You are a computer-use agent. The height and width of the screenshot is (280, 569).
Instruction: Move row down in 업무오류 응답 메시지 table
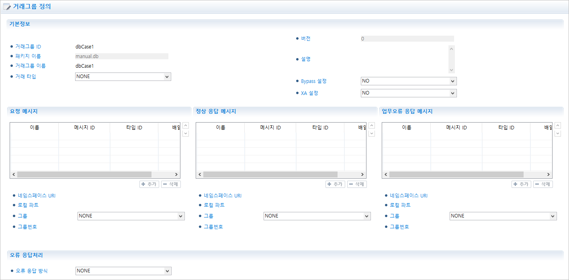point(558,133)
